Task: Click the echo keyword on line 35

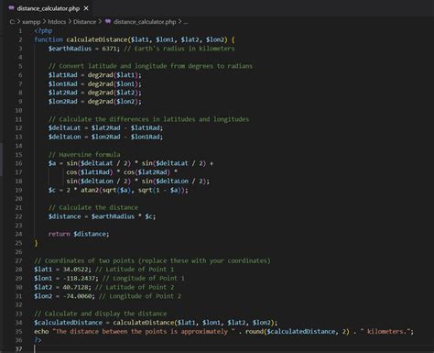Action: pos(41,332)
